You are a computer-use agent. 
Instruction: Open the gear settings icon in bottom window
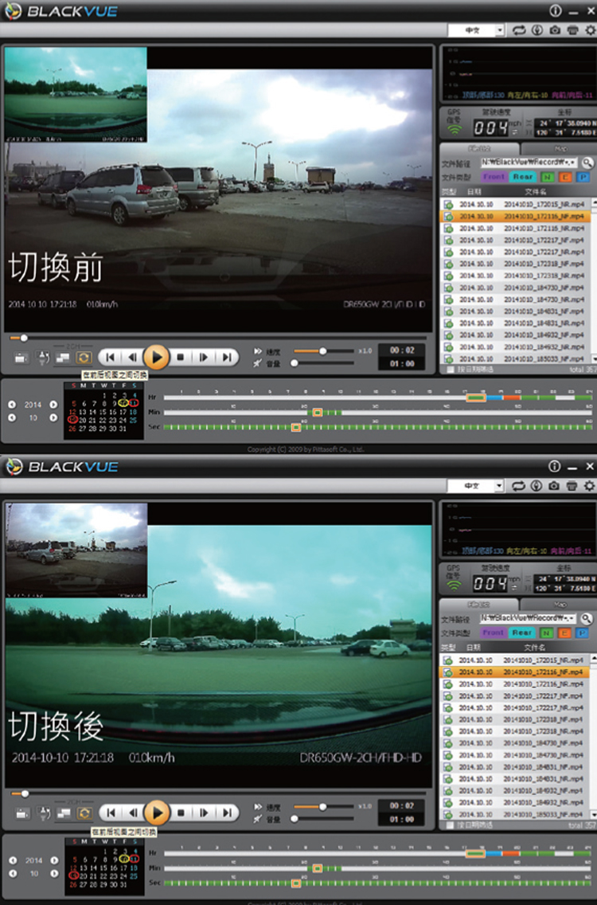(x=589, y=485)
